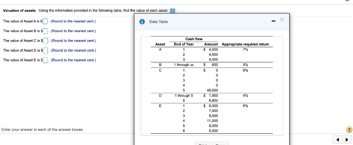
Task: Select the 11,000 amount cell
Action: tap(212, 121)
